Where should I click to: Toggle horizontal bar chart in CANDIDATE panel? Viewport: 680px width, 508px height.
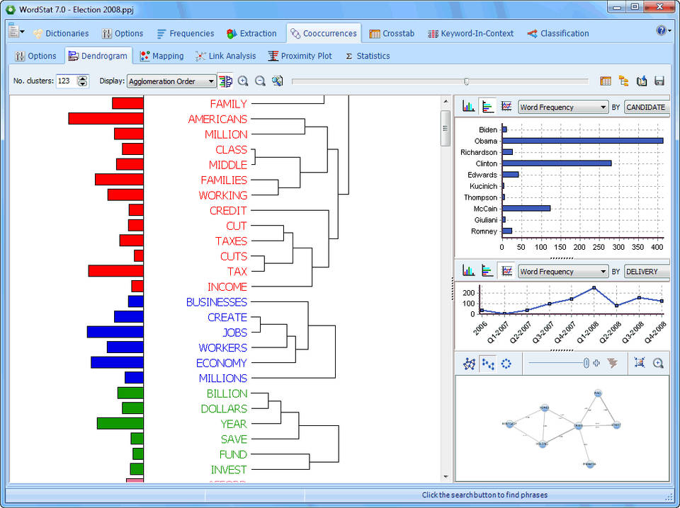[x=487, y=107]
